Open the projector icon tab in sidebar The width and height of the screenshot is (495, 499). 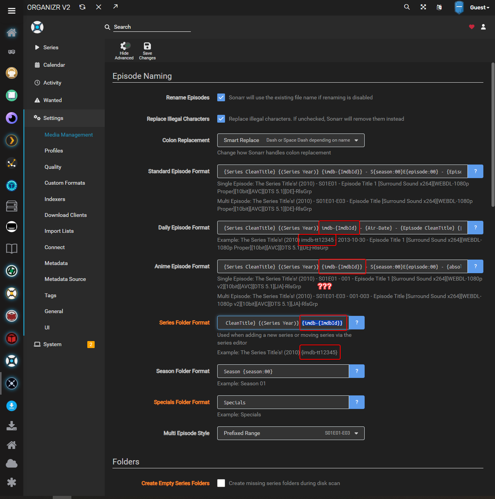pos(12,52)
